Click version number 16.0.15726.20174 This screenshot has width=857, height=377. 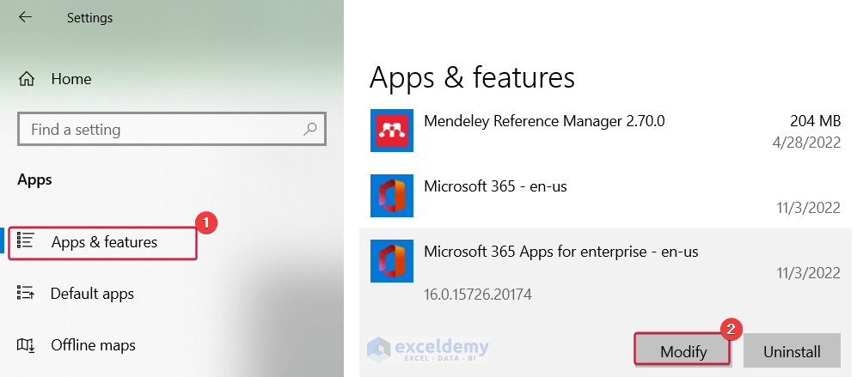[478, 295]
